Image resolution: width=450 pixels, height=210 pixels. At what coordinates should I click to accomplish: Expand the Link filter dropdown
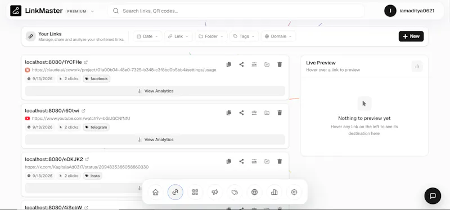coord(178,36)
